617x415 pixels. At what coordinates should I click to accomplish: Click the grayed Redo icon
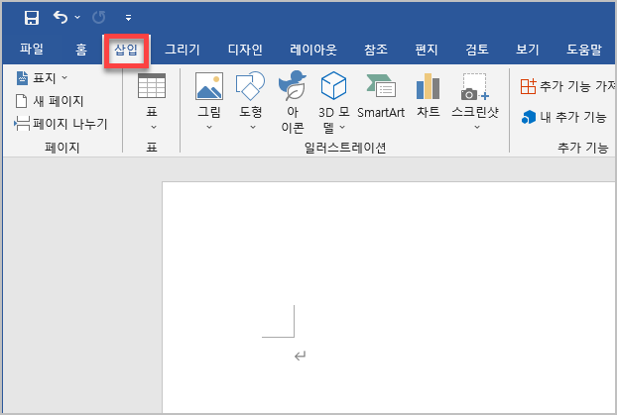(98, 17)
